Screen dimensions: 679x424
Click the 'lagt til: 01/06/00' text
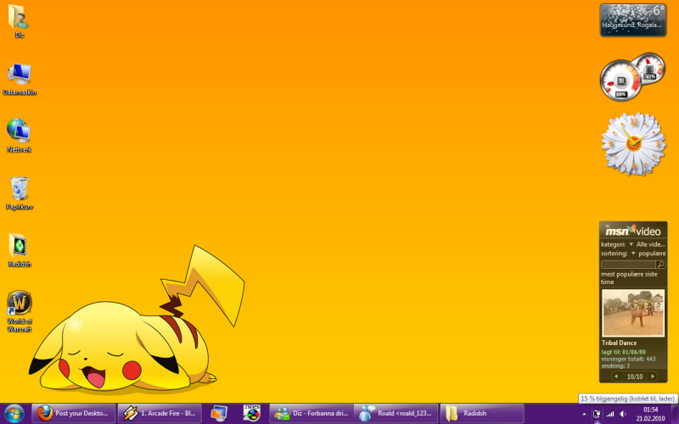pyautogui.click(x=623, y=352)
